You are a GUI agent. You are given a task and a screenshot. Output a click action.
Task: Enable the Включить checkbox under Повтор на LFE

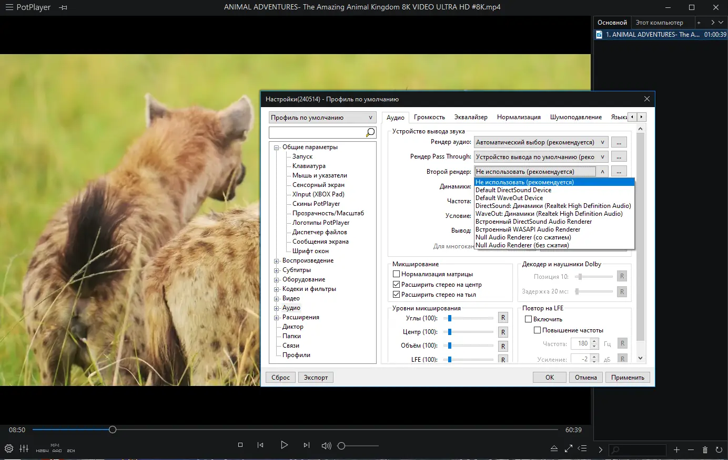[x=529, y=319]
